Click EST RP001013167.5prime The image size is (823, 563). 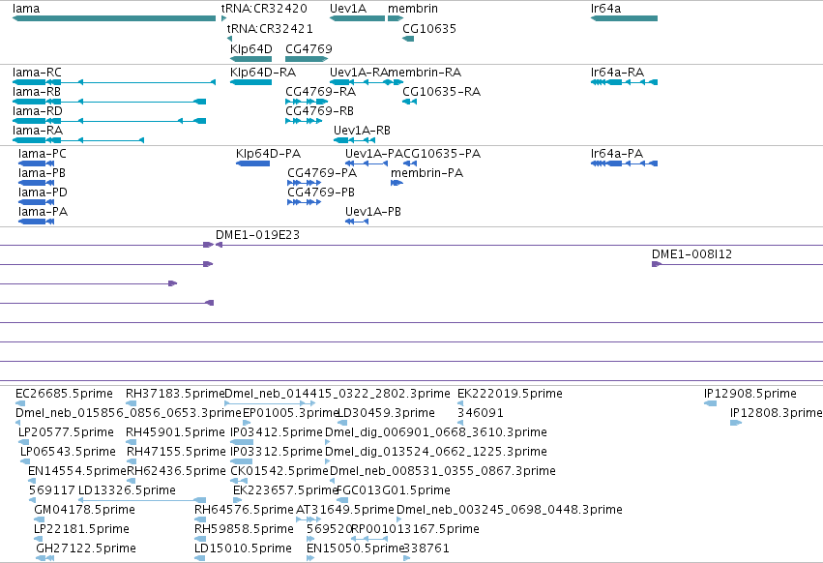coord(415,529)
